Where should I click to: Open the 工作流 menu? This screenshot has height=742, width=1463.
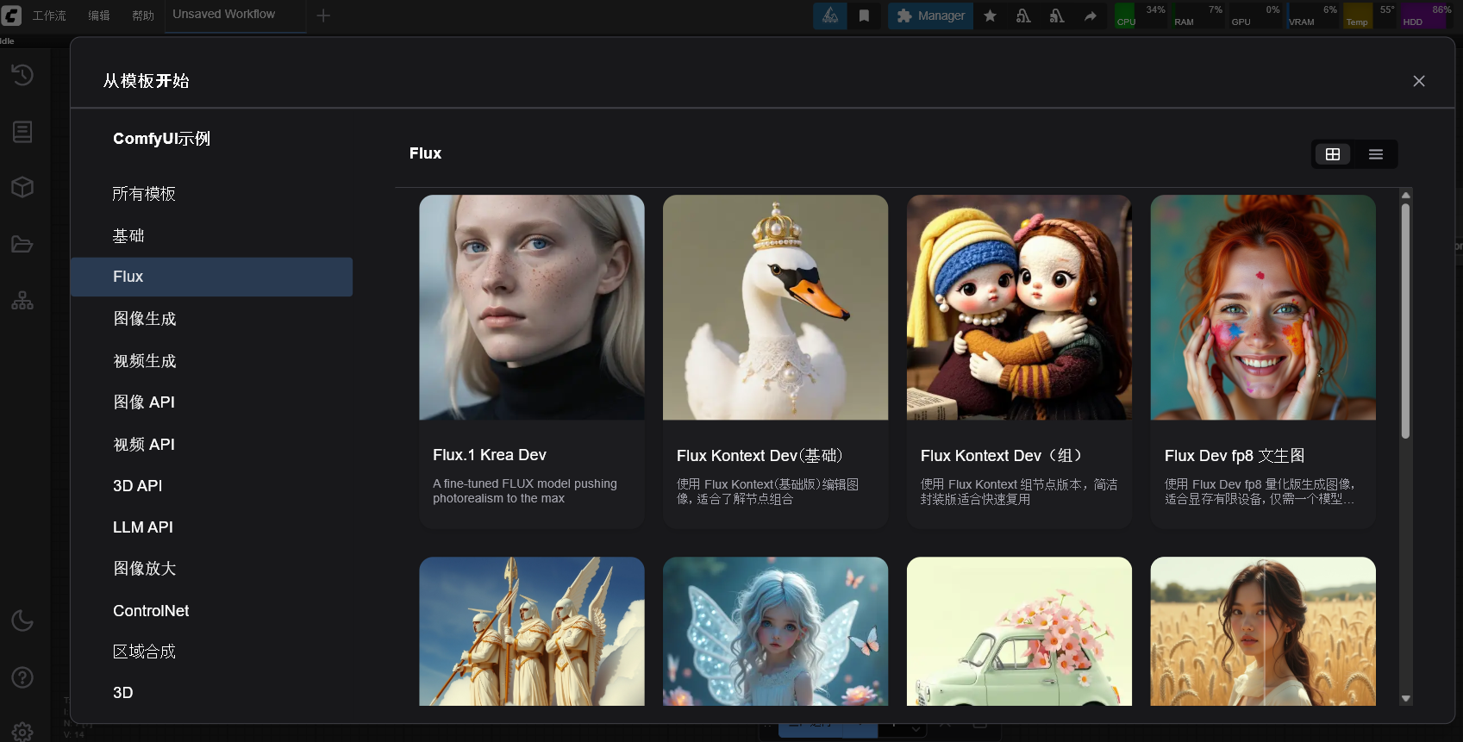coord(49,16)
